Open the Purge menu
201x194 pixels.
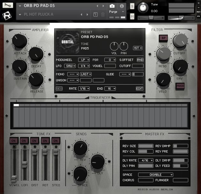click(116, 12)
